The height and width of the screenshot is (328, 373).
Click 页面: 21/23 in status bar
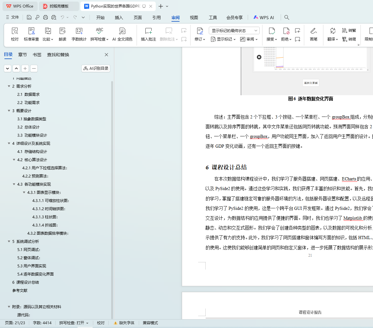[x=15, y=323]
